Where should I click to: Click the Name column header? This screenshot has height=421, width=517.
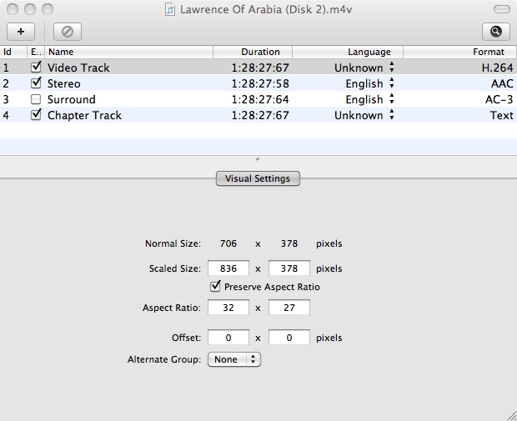(x=129, y=52)
